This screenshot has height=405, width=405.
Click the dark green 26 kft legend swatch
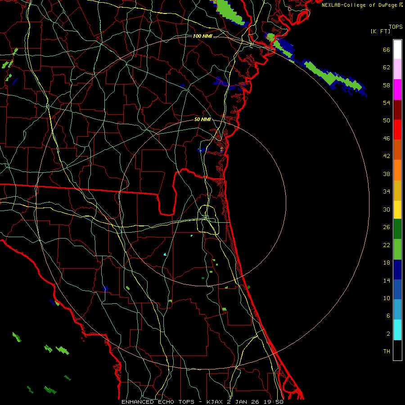pyautogui.click(x=397, y=229)
